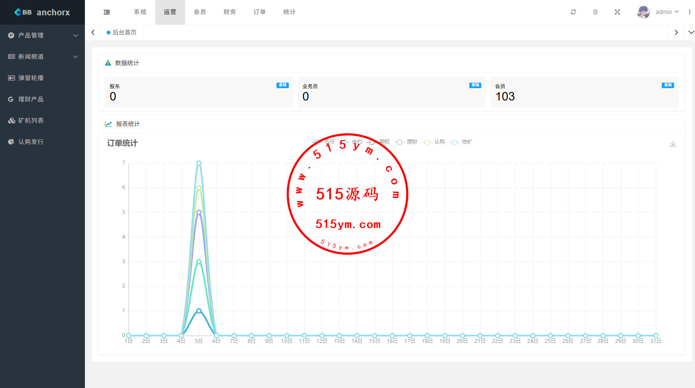Click the peak data point at 7 on 5日
695x388 pixels.
pyautogui.click(x=199, y=163)
